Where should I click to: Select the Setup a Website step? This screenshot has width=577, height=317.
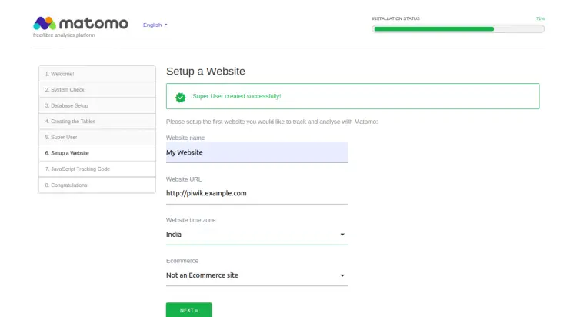(x=97, y=153)
